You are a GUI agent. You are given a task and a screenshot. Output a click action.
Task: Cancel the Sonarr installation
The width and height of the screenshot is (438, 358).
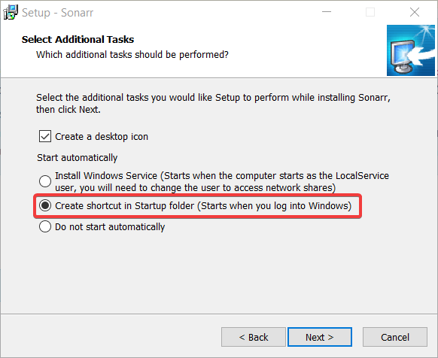pyautogui.click(x=395, y=337)
